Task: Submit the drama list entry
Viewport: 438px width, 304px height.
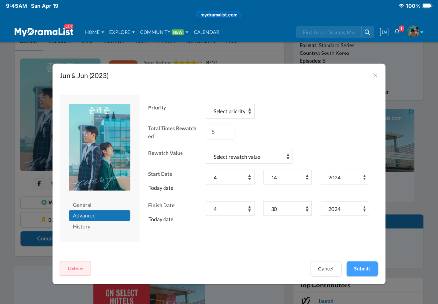Action: click(362, 268)
